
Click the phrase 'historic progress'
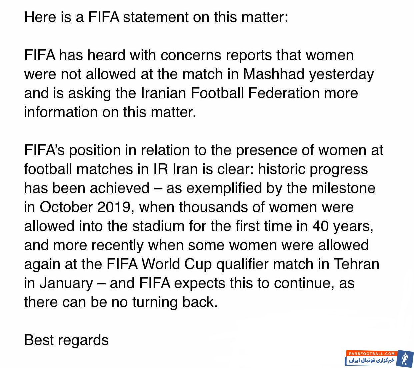(313, 169)
